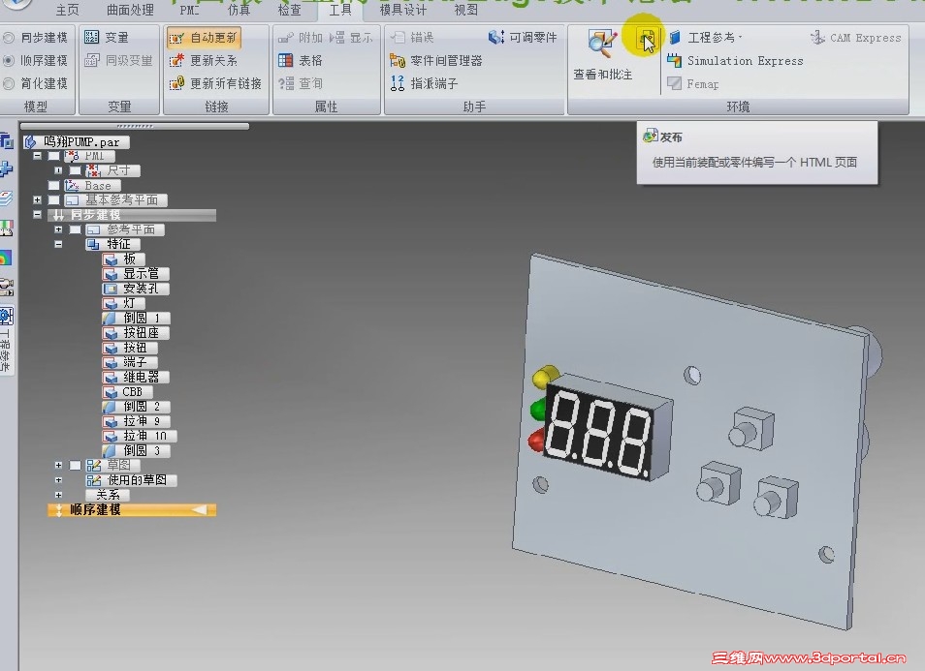Select the 拉伸 10 extrude feature

(139, 436)
